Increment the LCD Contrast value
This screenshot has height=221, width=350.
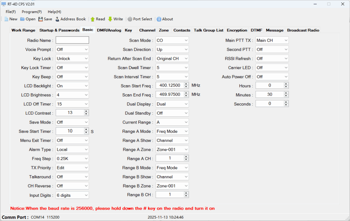point(85,112)
